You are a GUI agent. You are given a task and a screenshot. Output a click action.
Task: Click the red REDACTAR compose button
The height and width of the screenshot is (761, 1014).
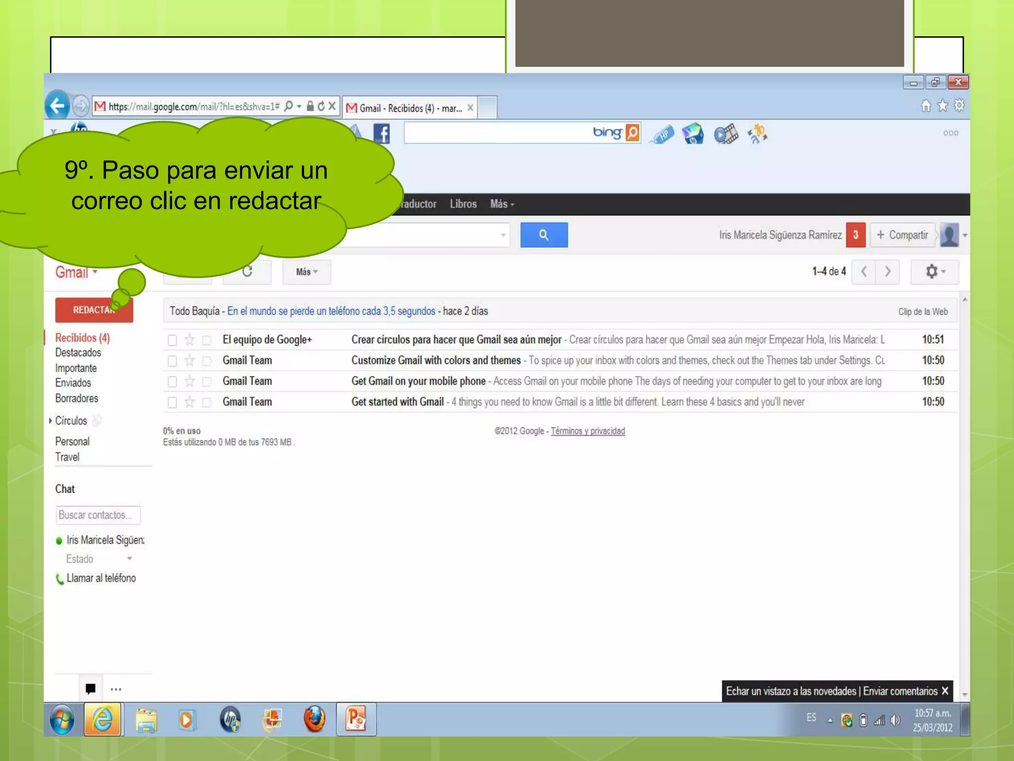pos(94,310)
